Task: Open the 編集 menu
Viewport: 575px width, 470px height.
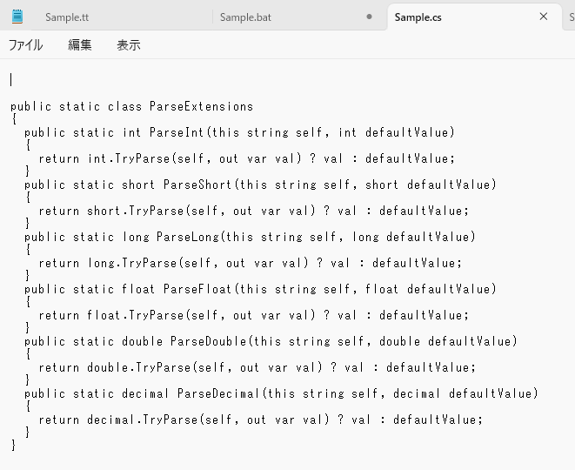Action: (x=79, y=45)
